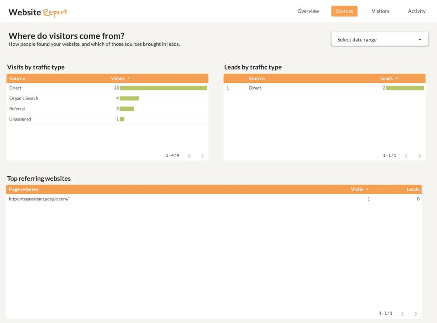Click Visits by traffic type heading
The width and height of the screenshot is (437, 323).
tap(36, 67)
